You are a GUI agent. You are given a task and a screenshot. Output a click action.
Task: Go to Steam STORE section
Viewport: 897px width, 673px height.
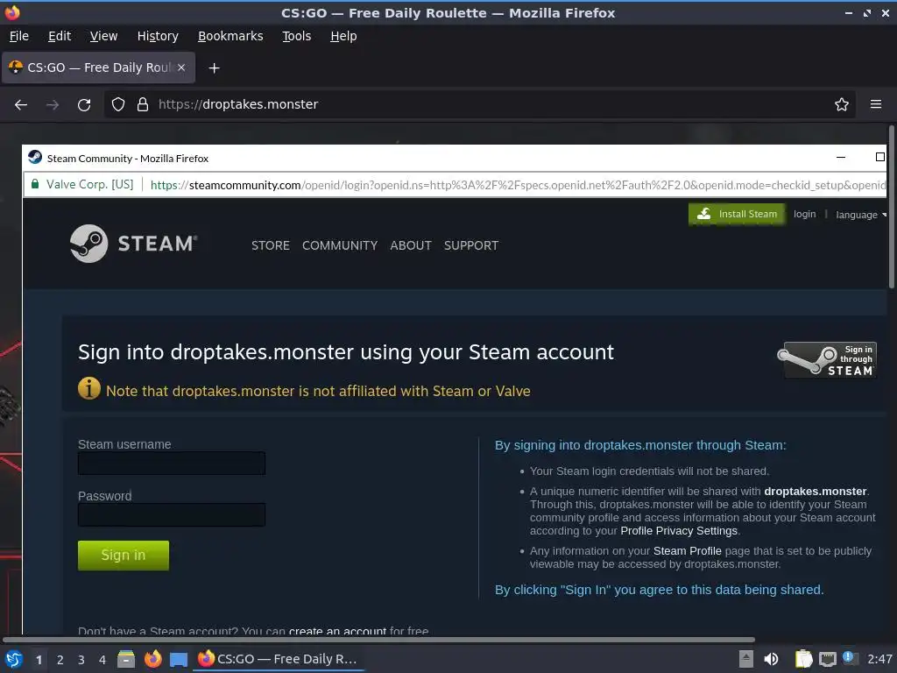pyautogui.click(x=271, y=245)
